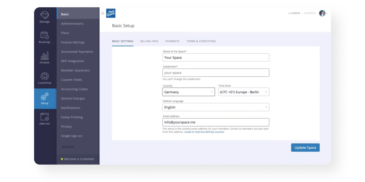Follow the Guide to improve delivery success link
The image size is (365, 182).
pyautogui.click(x=204, y=132)
